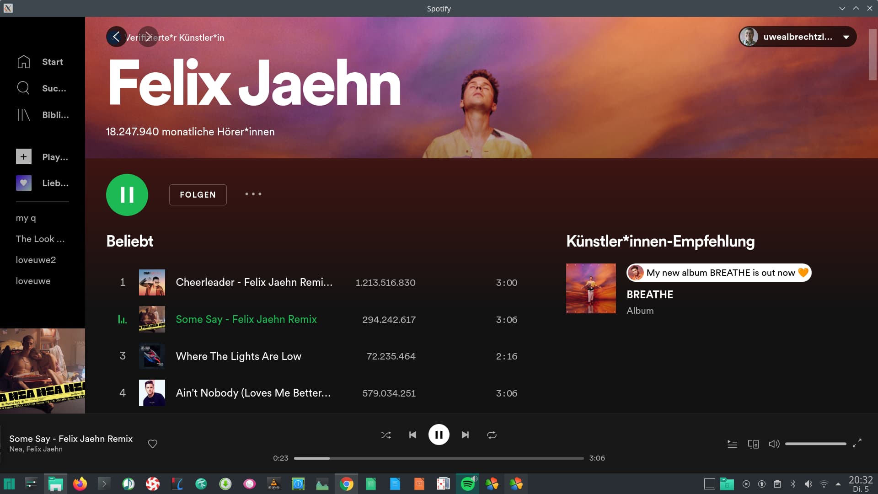878x494 pixels.
Task: Create a new playlist with plus icon
Action: [24, 156]
